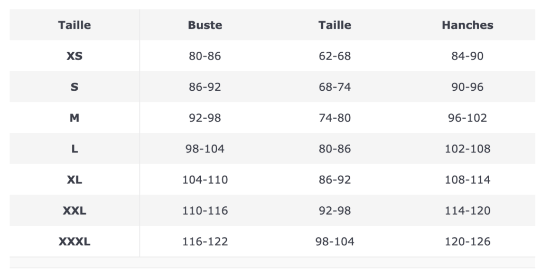Click the 108-114 hips measurement cell
The height and width of the screenshot is (269, 541).
tap(467, 180)
